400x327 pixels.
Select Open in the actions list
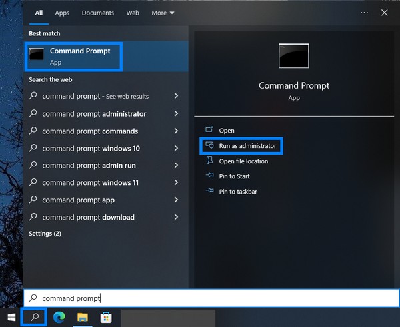pos(227,131)
